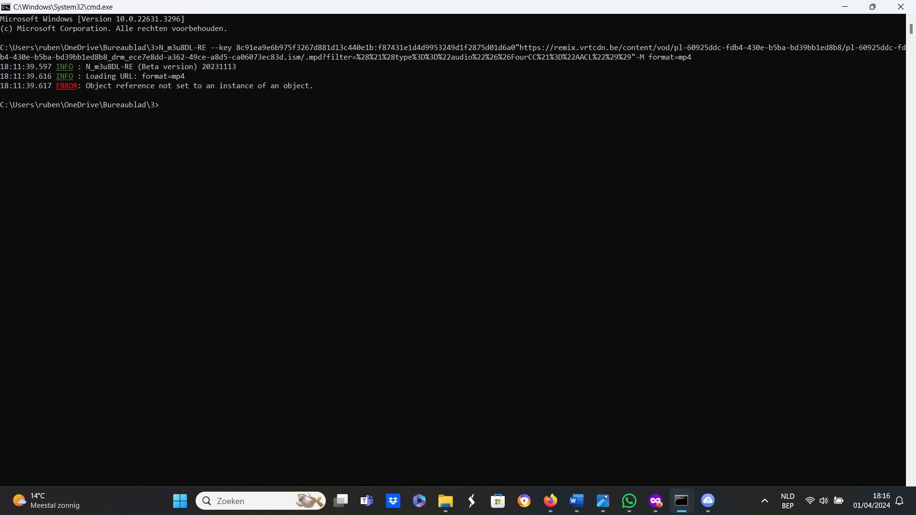Viewport: 916px width, 515px height.
Task: Open File Explorer from the taskbar
Action: [x=446, y=501]
